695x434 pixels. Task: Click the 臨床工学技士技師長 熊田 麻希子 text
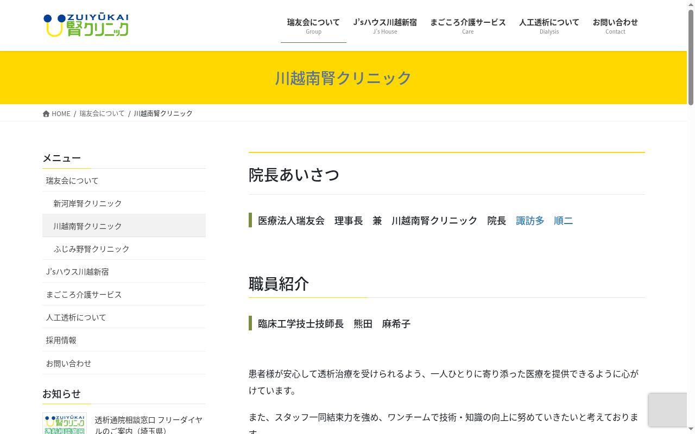(334, 324)
